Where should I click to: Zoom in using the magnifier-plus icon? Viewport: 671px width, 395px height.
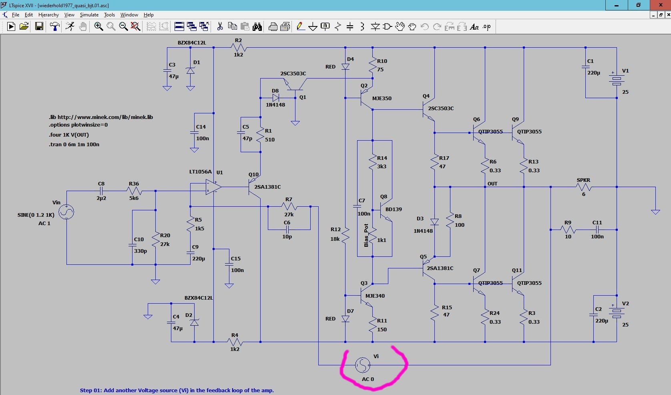(x=98, y=26)
